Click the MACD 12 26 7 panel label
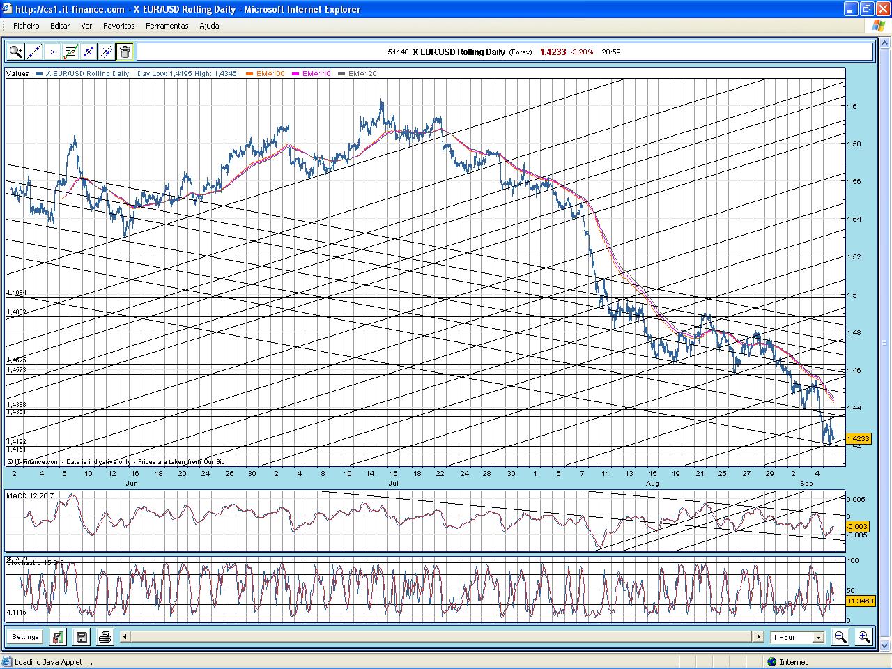The image size is (892, 669). coord(30,495)
